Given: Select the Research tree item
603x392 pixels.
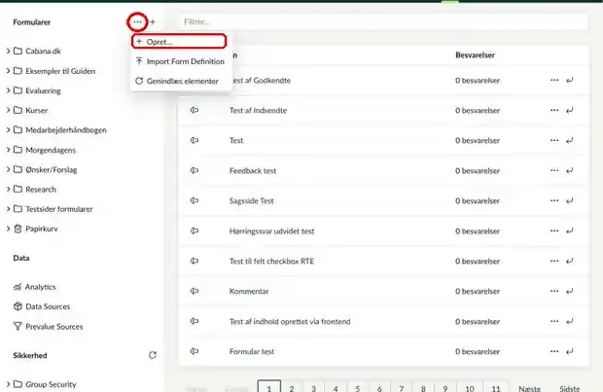Looking at the screenshot, I should pyautogui.click(x=41, y=190).
